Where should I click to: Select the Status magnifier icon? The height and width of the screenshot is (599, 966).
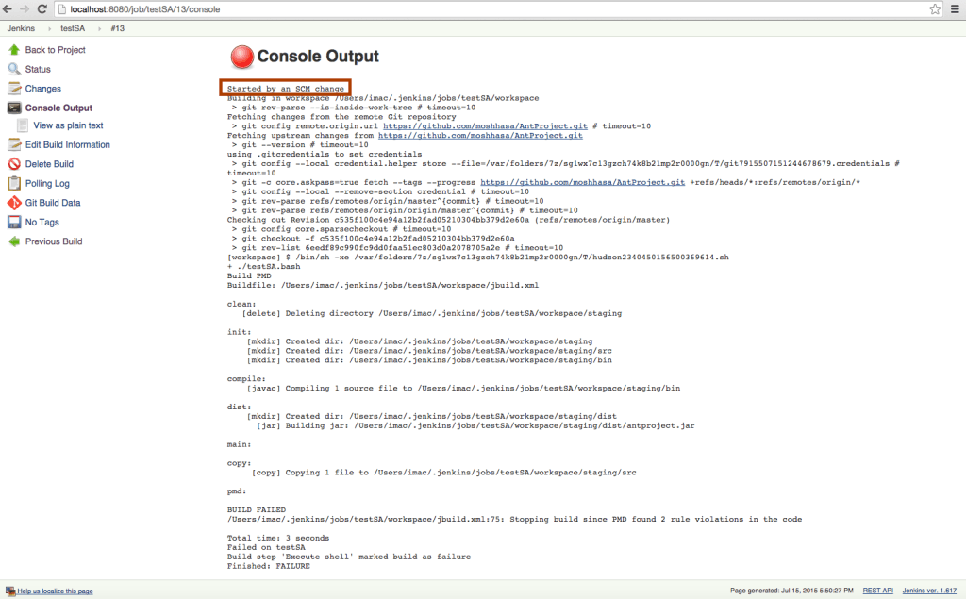click(13, 68)
